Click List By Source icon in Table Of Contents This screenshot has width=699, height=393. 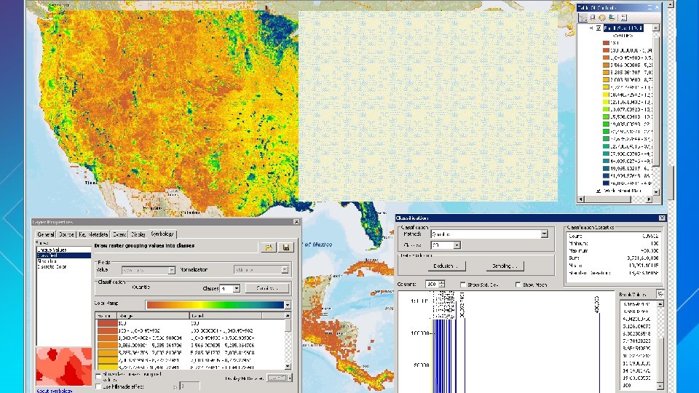click(x=593, y=18)
